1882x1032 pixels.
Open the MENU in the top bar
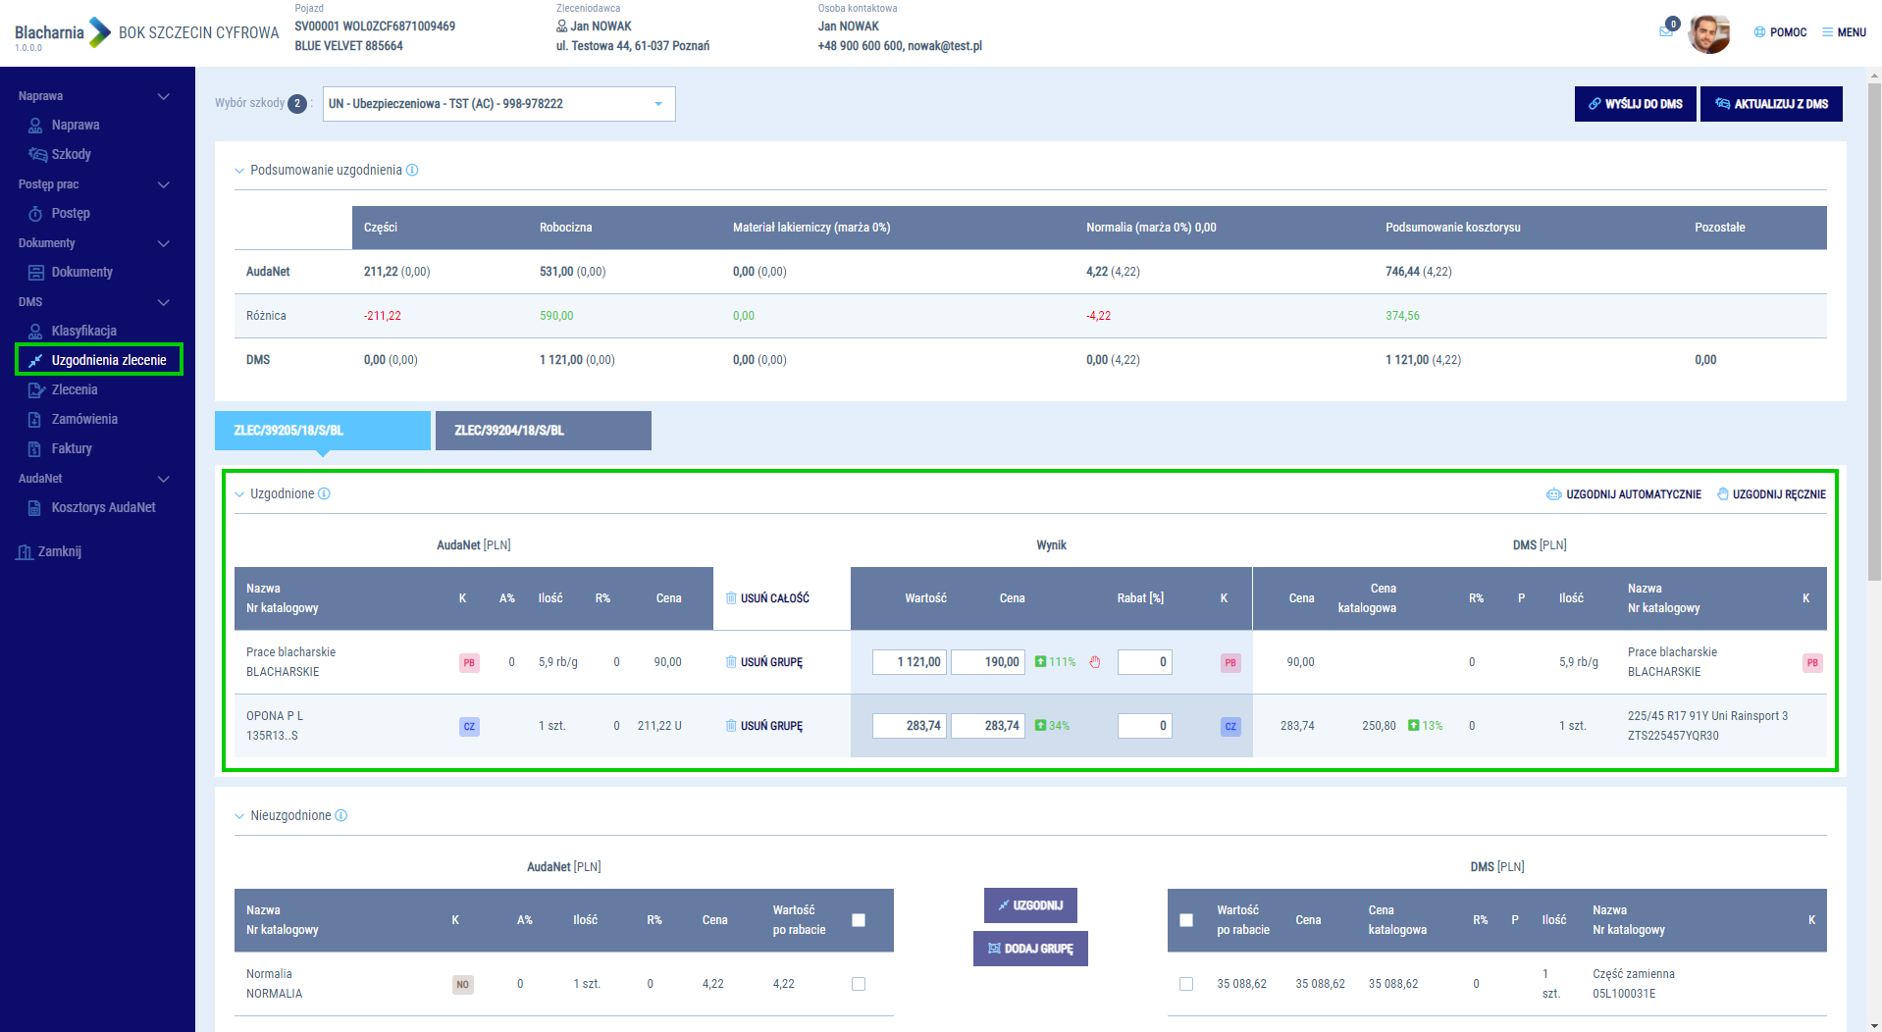pyautogui.click(x=1844, y=32)
